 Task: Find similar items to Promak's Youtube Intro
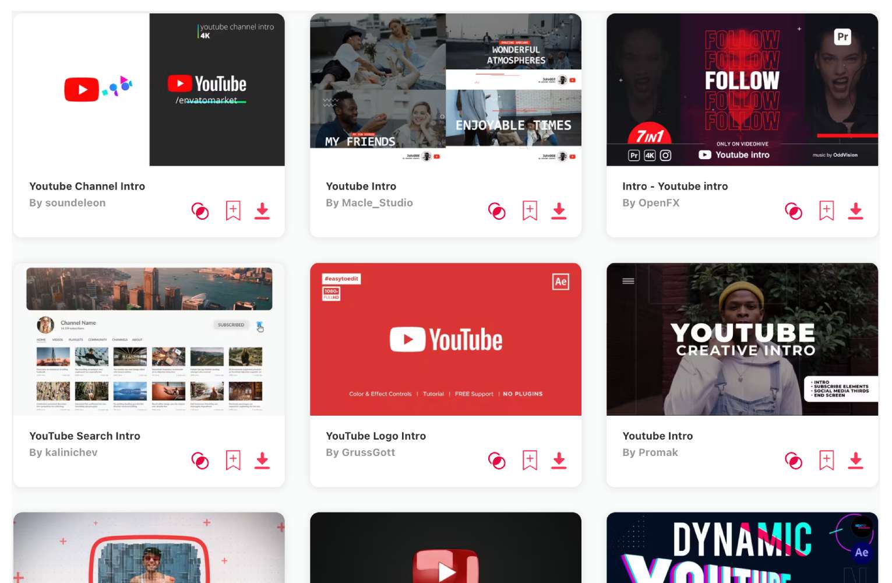tap(793, 461)
